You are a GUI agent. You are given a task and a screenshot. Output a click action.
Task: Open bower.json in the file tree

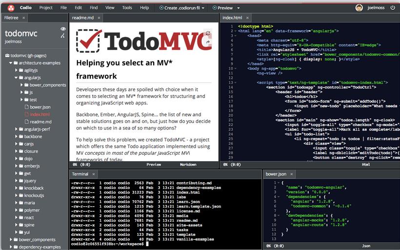[x=40, y=107]
